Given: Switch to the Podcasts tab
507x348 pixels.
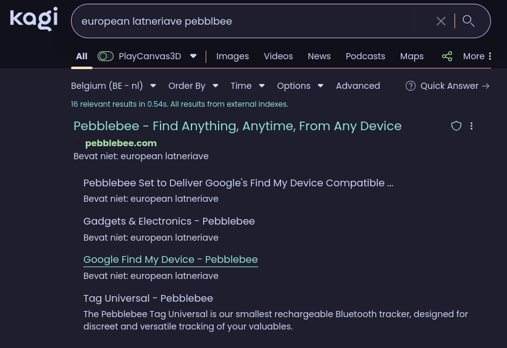Looking at the screenshot, I should (365, 56).
